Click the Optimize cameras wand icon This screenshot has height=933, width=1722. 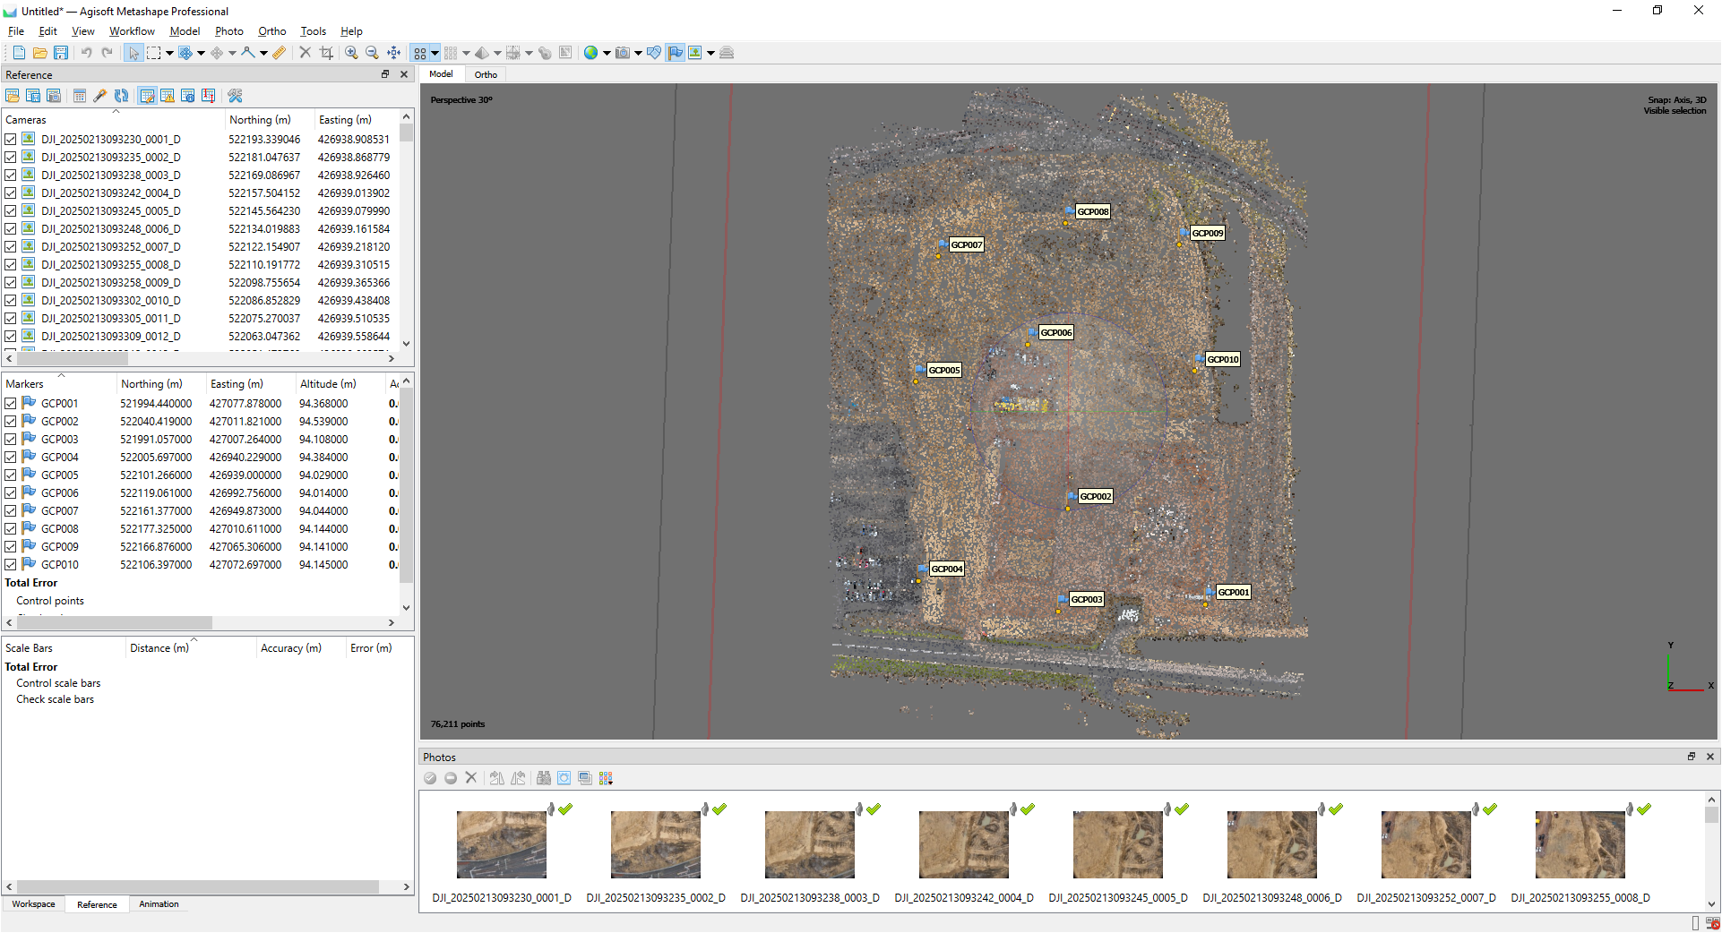point(100,96)
